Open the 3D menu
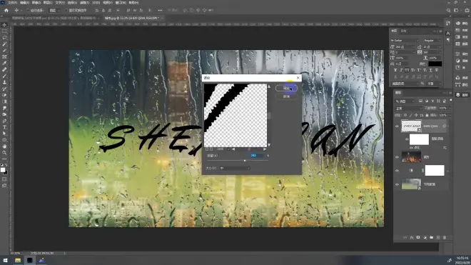 (96, 3)
